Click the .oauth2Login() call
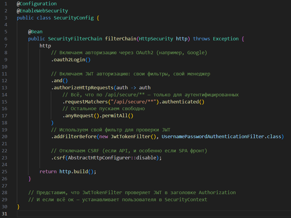The height and width of the screenshot is (218, 291). pyautogui.click(x=71, y=60)
